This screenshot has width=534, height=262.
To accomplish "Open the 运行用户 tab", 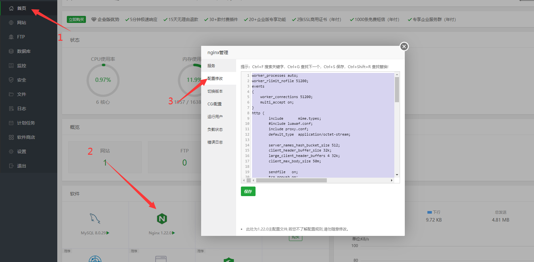I will [219, 117].
